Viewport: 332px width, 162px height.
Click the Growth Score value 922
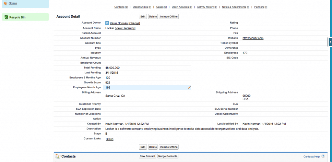108,83
